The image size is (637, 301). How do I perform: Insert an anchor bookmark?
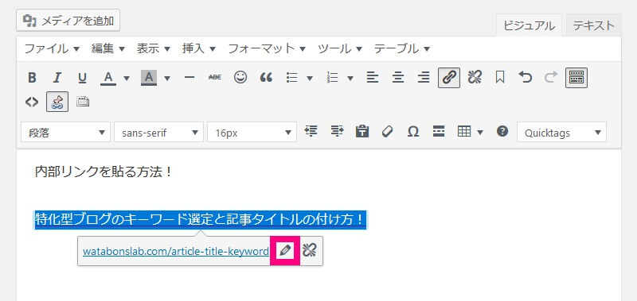500,77
